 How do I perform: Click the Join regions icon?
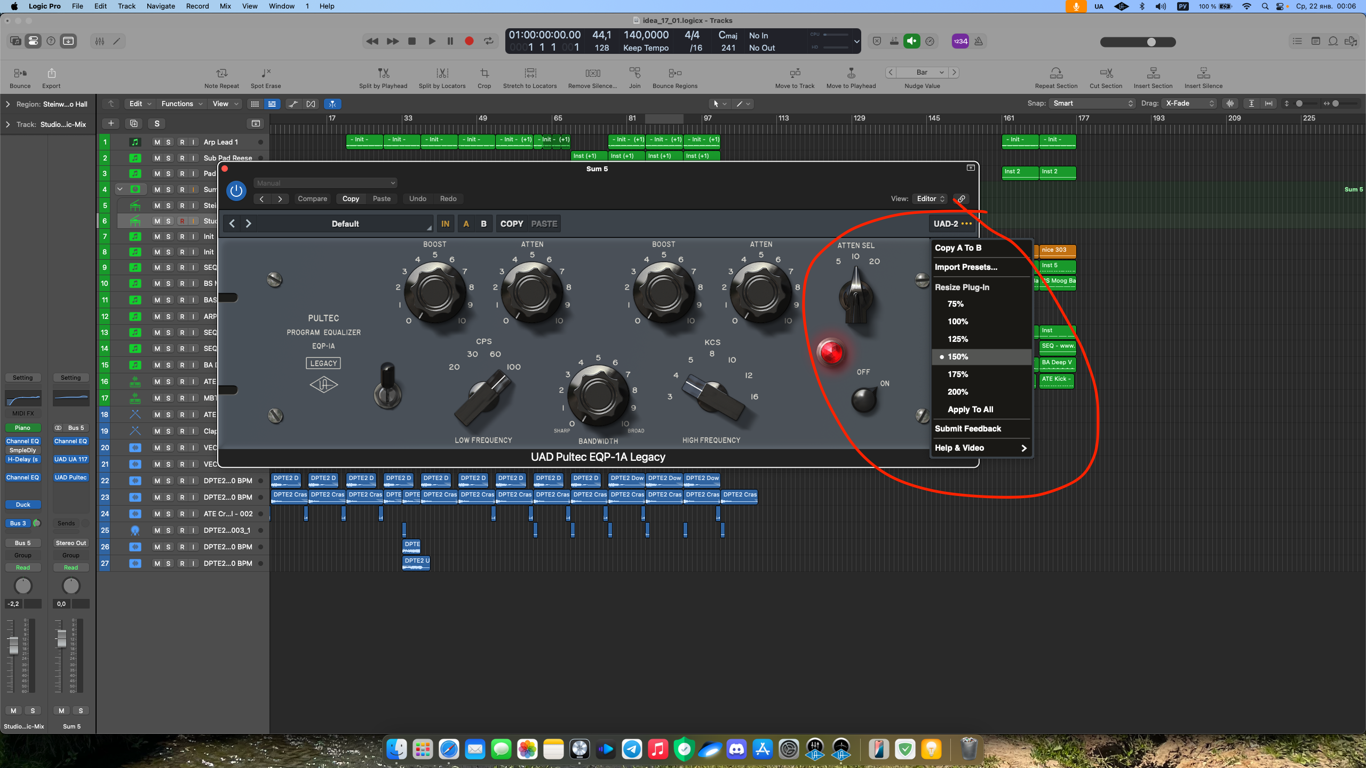coord(634,73)
